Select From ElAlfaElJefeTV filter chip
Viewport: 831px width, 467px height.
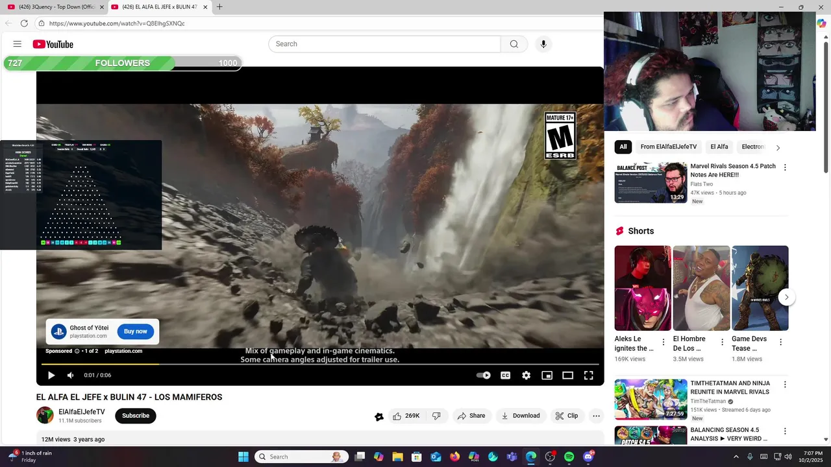point(668,147)
